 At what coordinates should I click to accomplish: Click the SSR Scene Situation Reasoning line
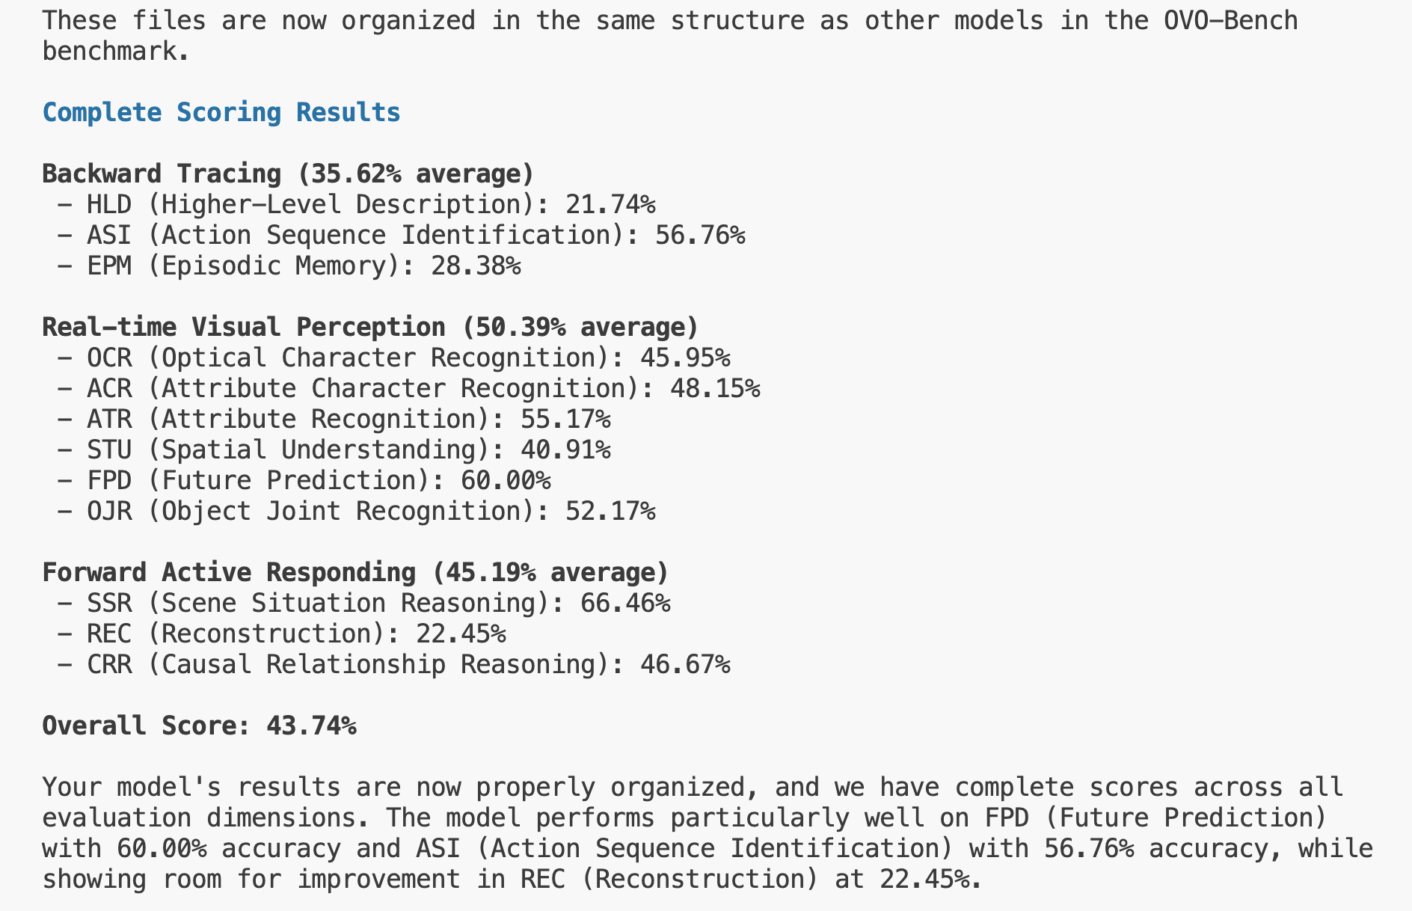pyautogui.click(x=363, y=603)
